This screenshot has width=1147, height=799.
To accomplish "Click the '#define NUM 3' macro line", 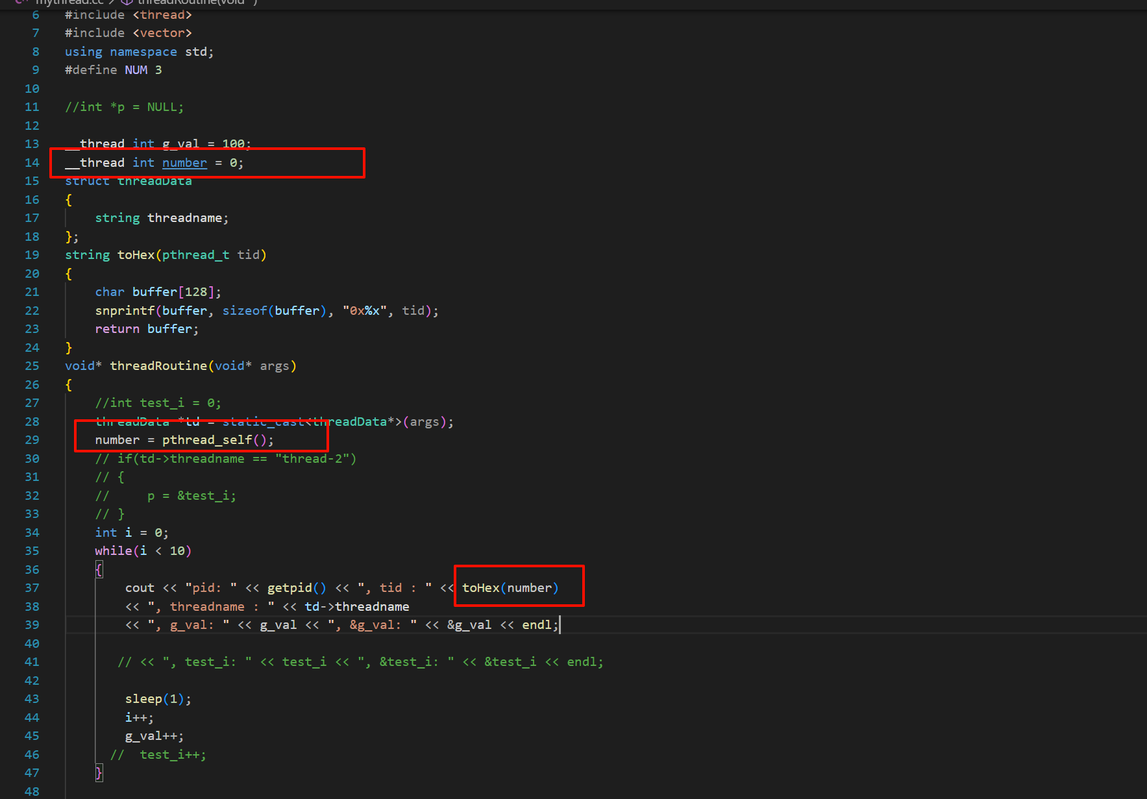I will pyautogui.click(x=113, y=70).
